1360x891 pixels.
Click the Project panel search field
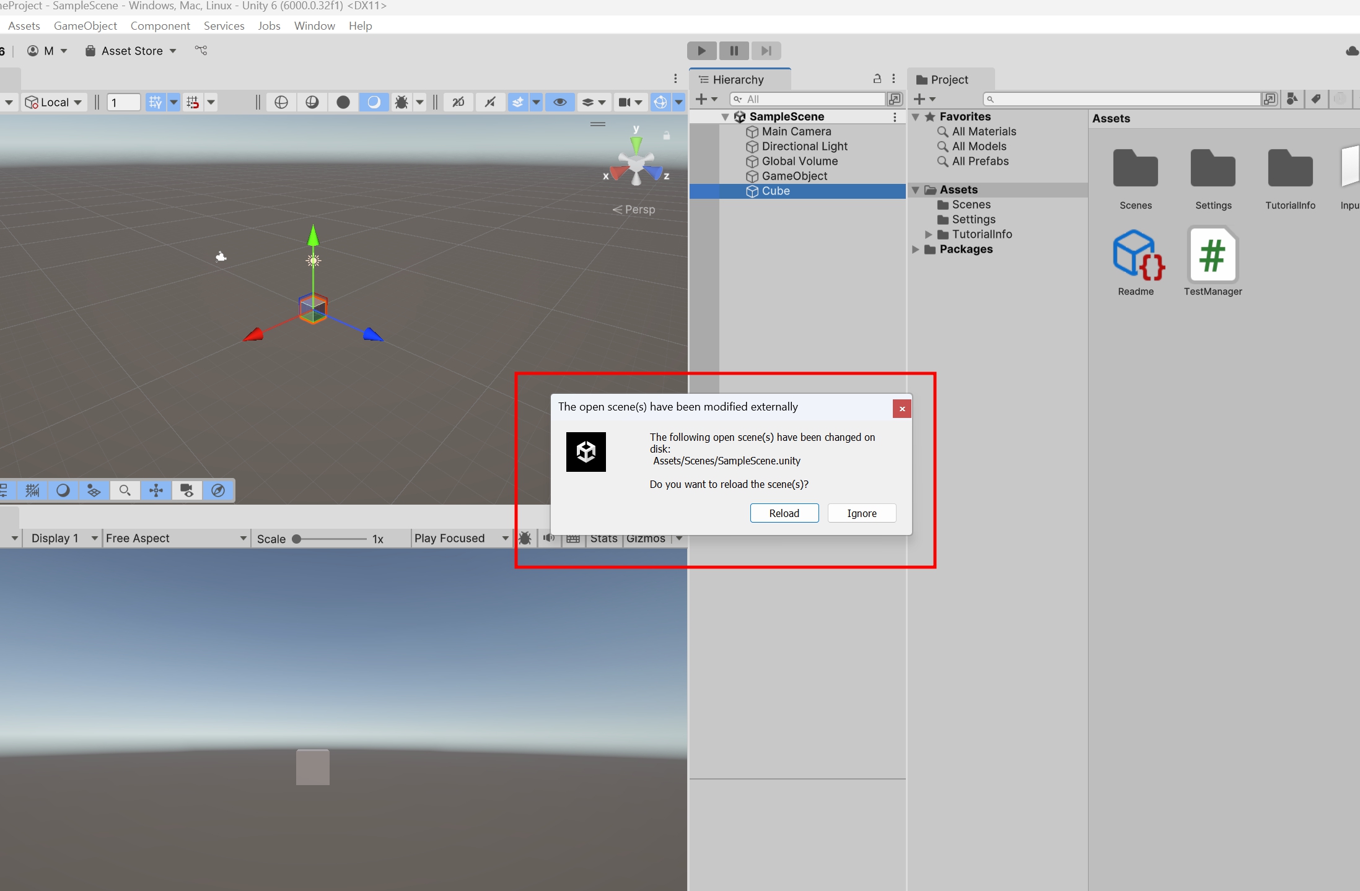(x=1121, y=99)
